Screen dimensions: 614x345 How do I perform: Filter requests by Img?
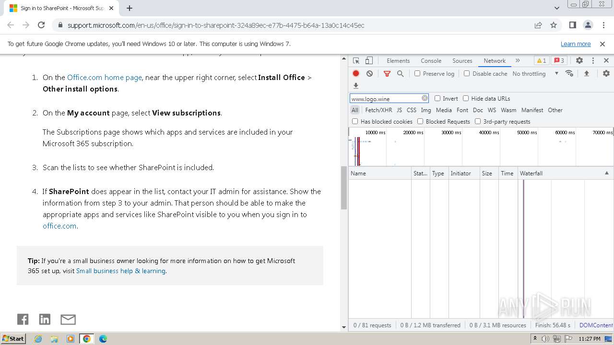coord(426,110)
